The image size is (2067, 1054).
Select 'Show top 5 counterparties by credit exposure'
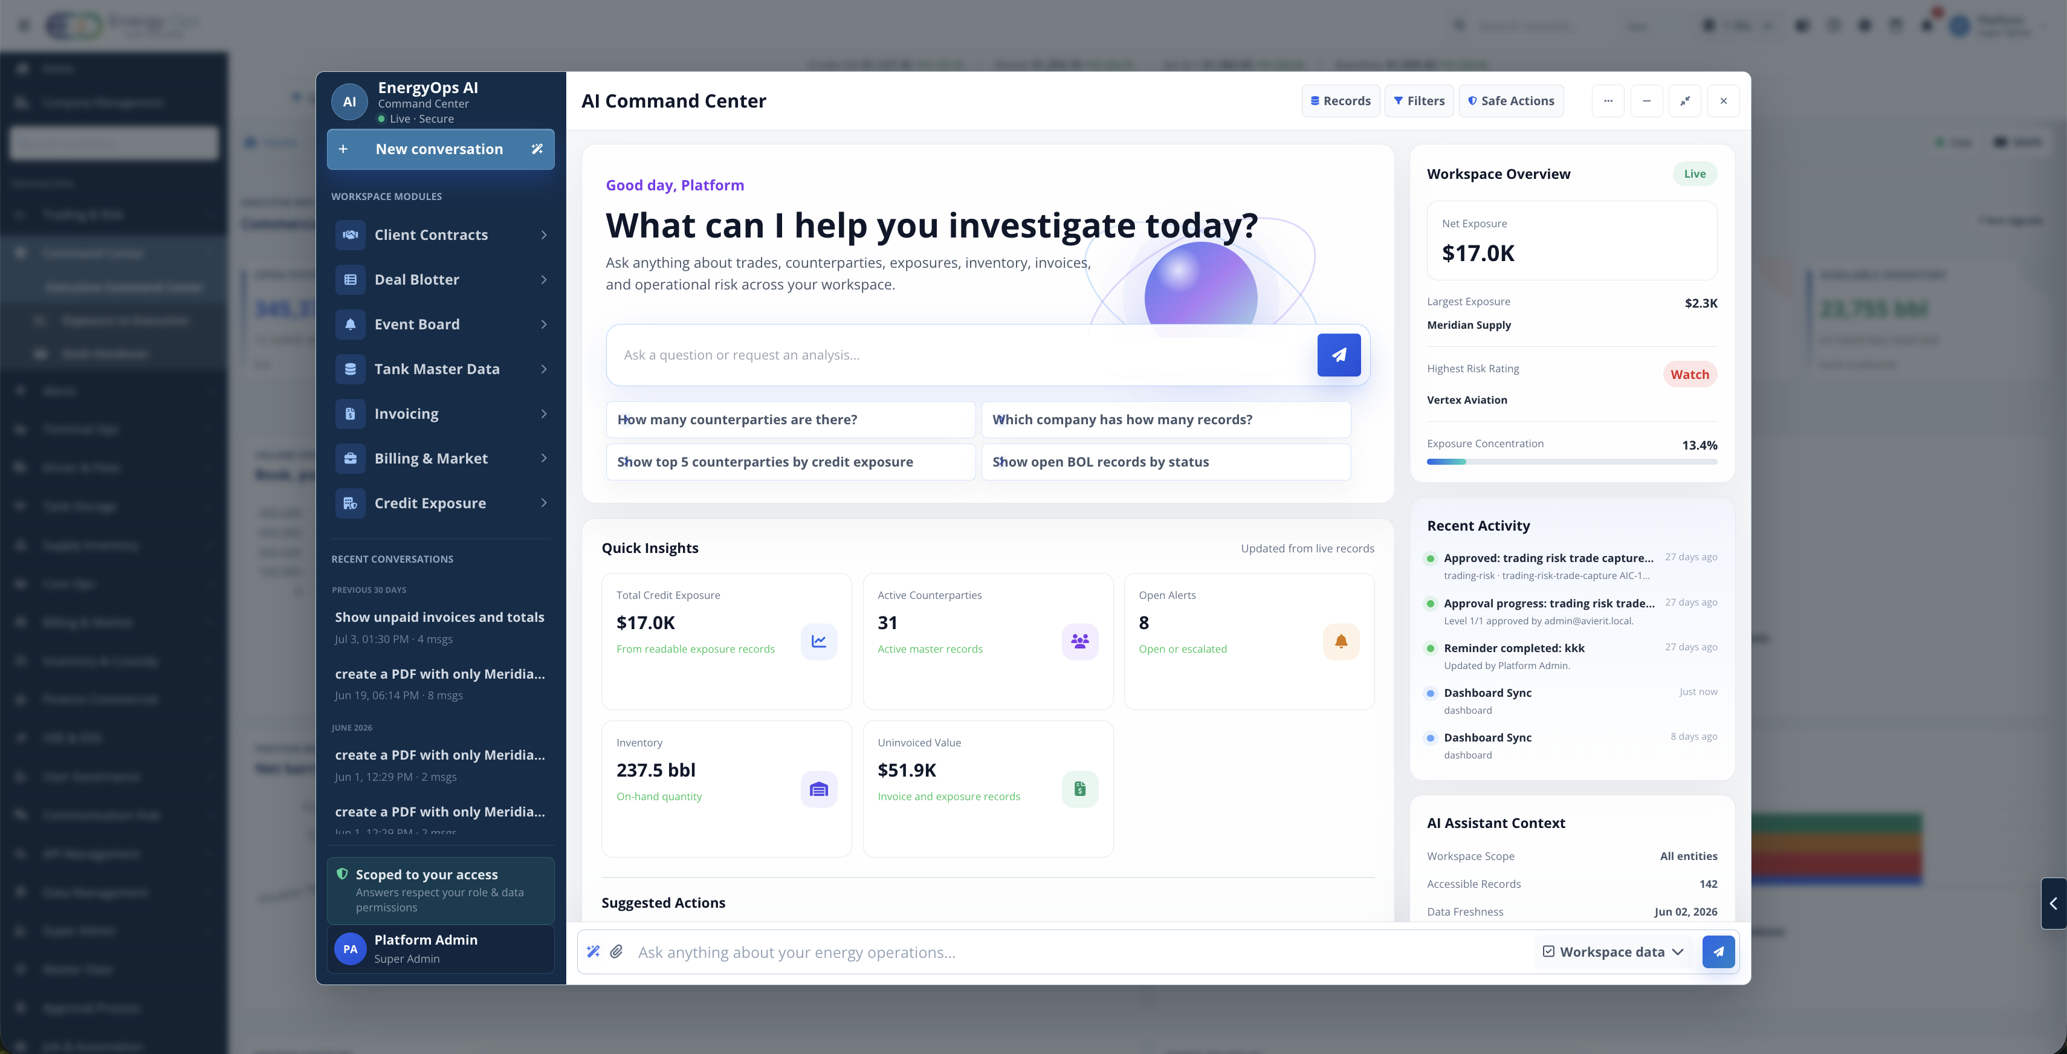(791, 462)
